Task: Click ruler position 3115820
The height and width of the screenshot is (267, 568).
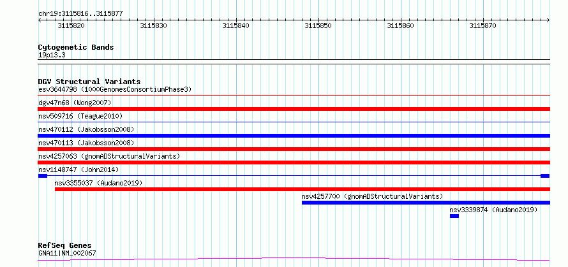Action: pos(71,25)
